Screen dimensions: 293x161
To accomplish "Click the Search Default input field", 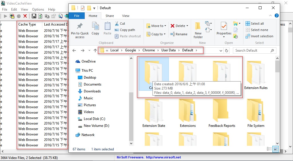I will (252, 51).
